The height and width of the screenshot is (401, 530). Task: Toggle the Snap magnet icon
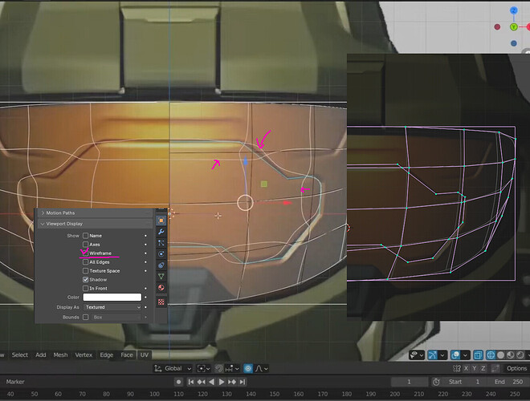[x=219, y=368]
